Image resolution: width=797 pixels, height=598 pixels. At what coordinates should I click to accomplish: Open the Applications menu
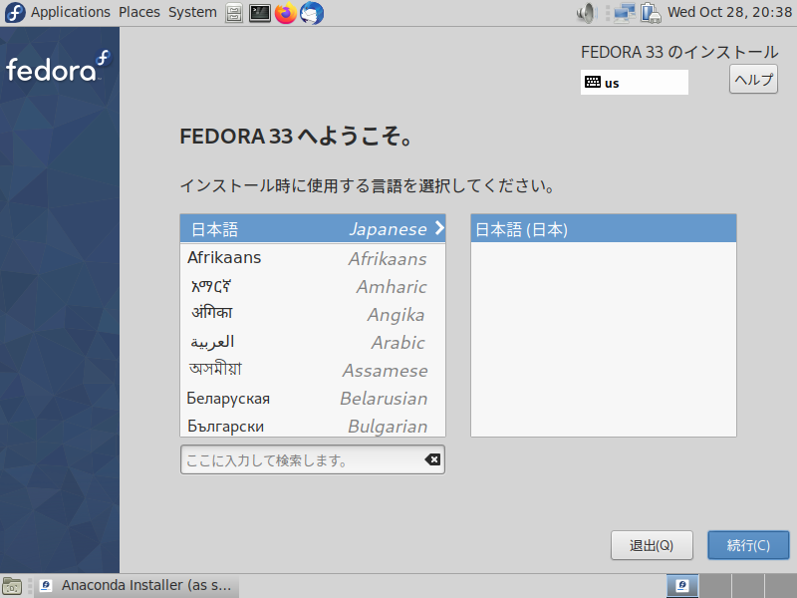(x=70, y=12)
